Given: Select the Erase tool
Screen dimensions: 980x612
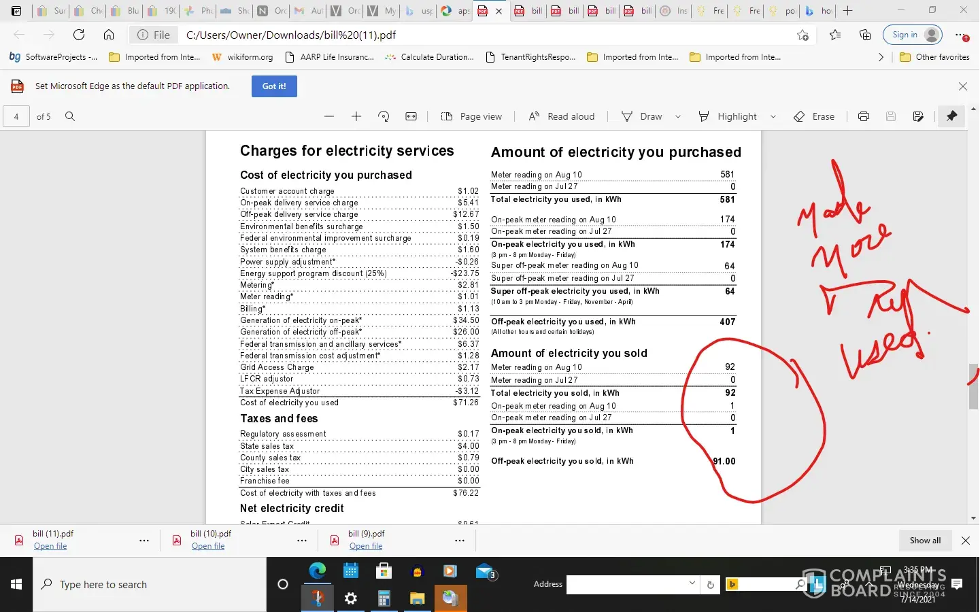Looking at the screenshot, I should (814, 116).
